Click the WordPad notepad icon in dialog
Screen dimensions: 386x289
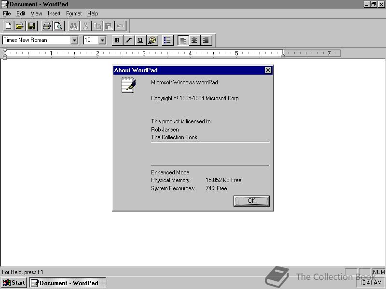click(128, 85)
